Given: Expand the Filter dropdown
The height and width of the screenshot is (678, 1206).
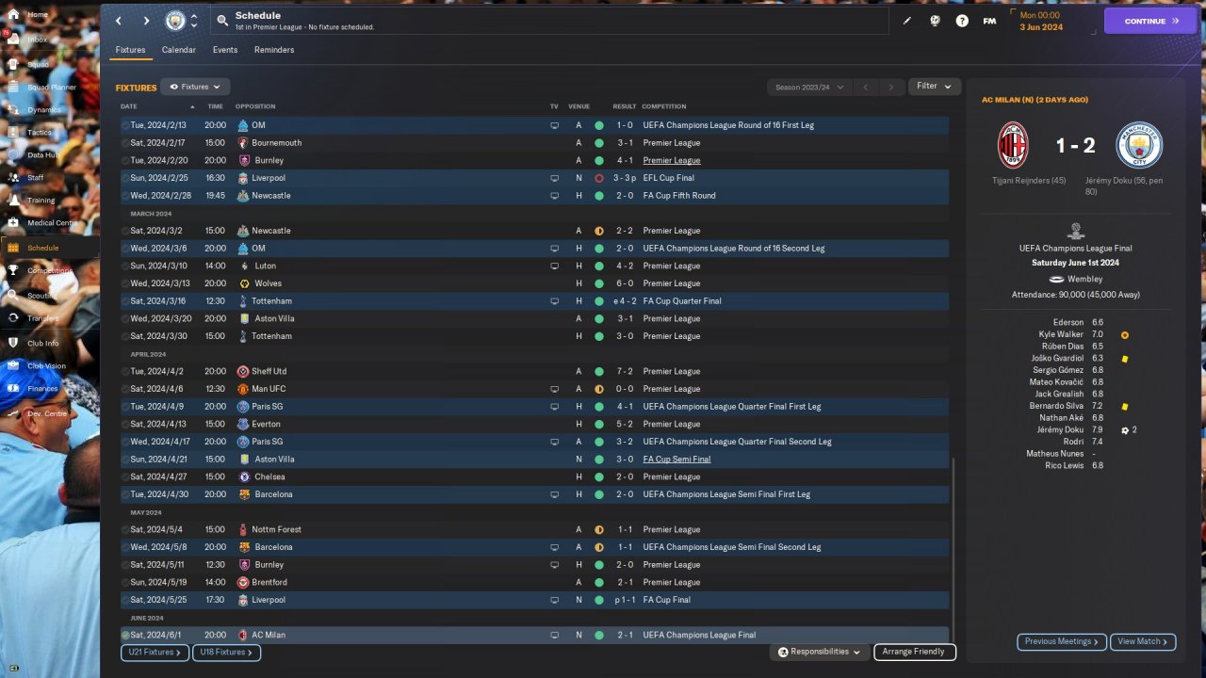Looking at the screenshot, I should coord(935,86).
